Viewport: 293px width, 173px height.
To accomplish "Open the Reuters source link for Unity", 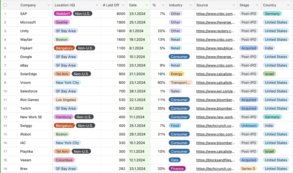I will (216, 31).
